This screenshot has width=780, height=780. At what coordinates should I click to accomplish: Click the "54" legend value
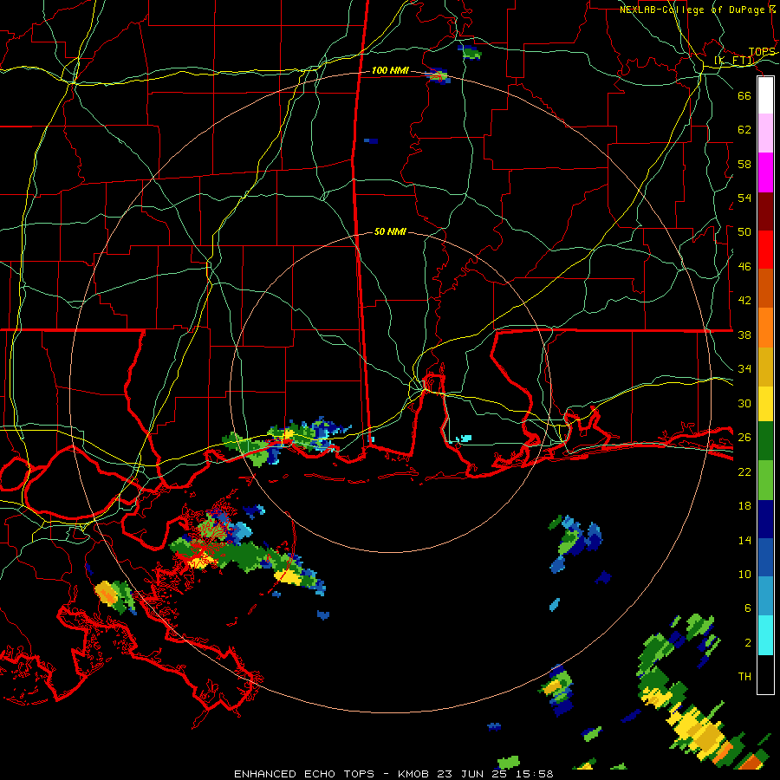pos(744,198)
